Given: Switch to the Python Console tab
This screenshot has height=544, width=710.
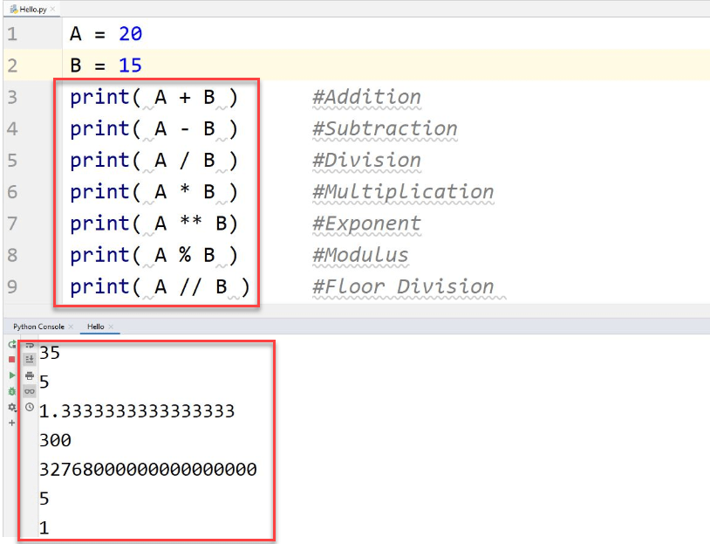Looking at the screenshot, I should pyautogui.click(x=38, y=327).
